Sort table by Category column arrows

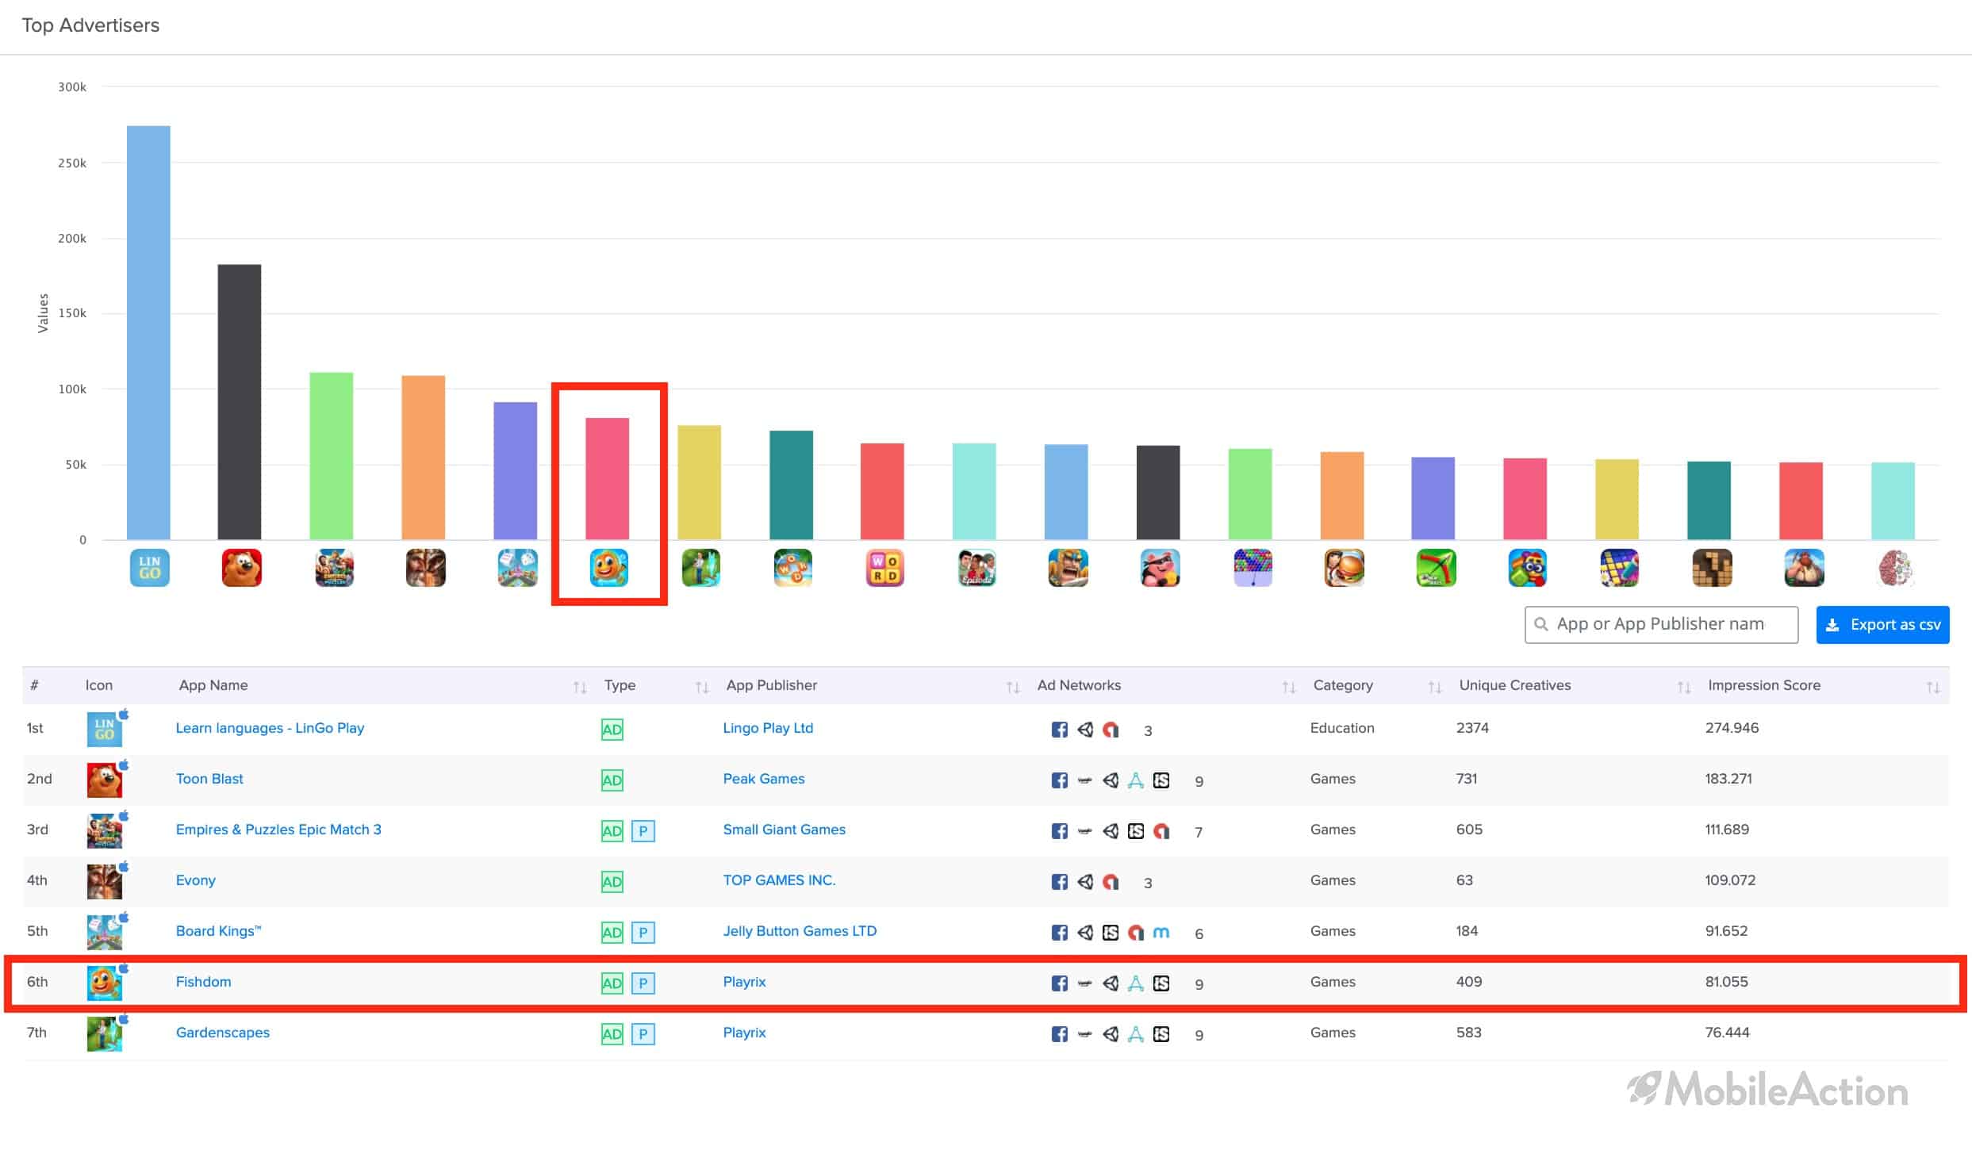point(1435,687)
